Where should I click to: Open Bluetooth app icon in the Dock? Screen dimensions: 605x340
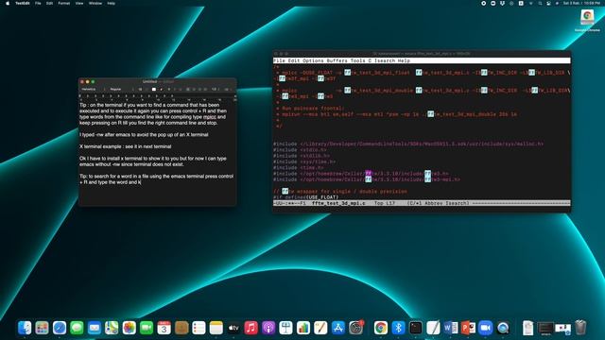click(398, 328)
